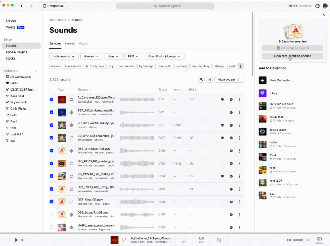Open Daily Picks collection in sidebar
The height and width of the screenshot is (246, 330).
coord(18,108)
